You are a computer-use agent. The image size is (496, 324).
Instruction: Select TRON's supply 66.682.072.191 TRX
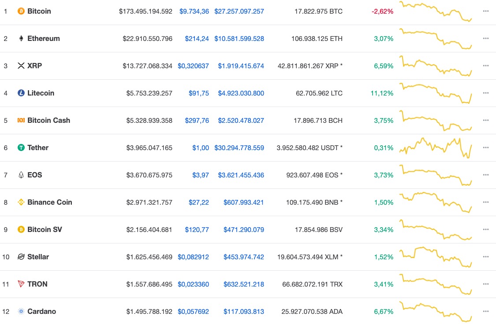[x=313, y=284]
